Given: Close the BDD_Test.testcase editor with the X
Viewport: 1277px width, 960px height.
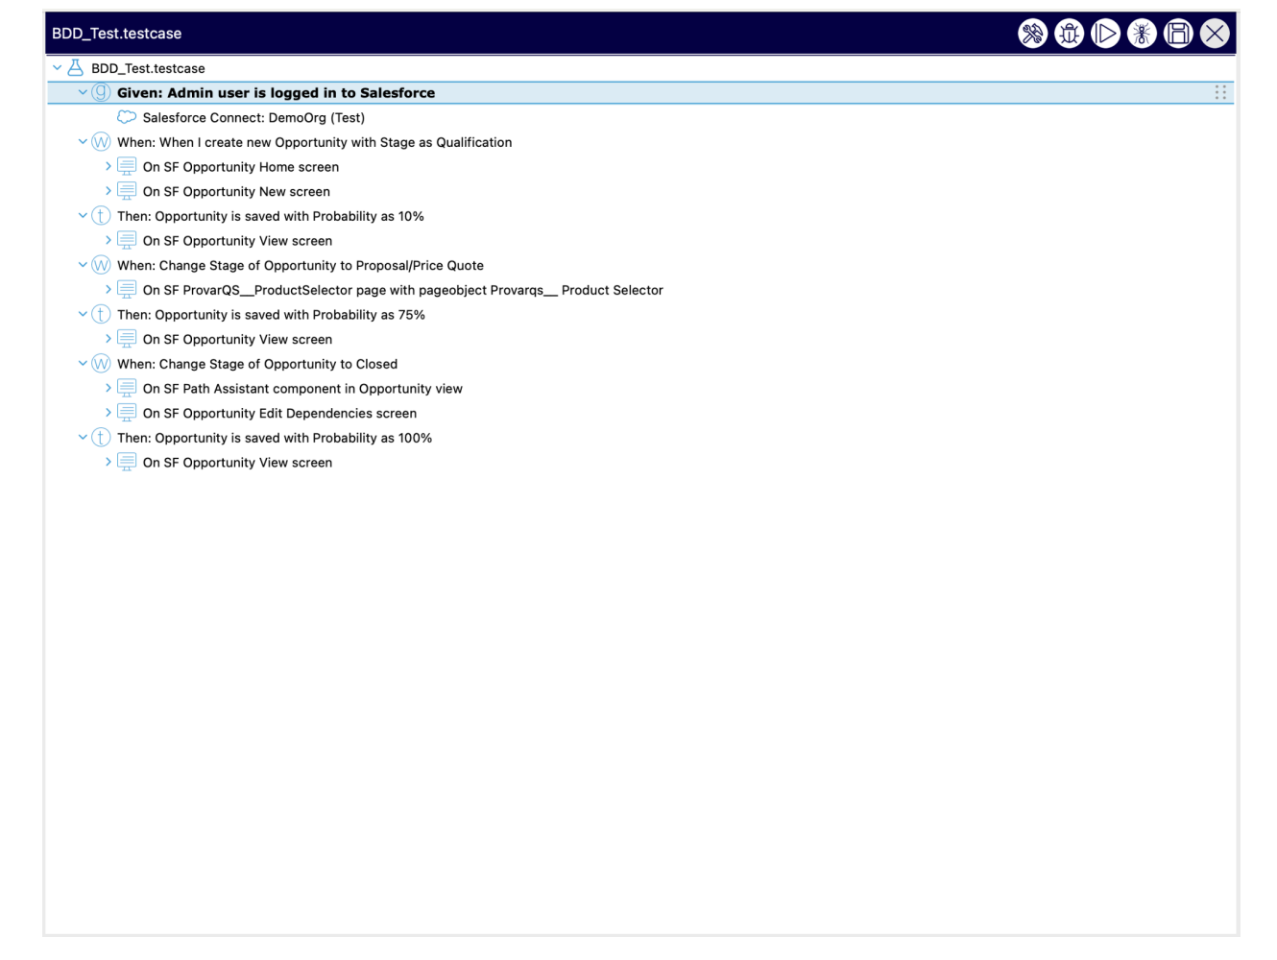Looking at the screenshot, I should pos(1215,34).
